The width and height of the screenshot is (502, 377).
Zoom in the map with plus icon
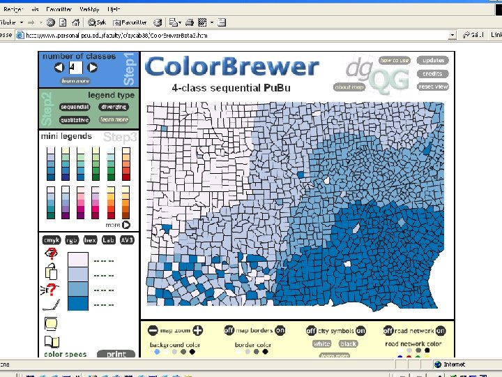197,330
